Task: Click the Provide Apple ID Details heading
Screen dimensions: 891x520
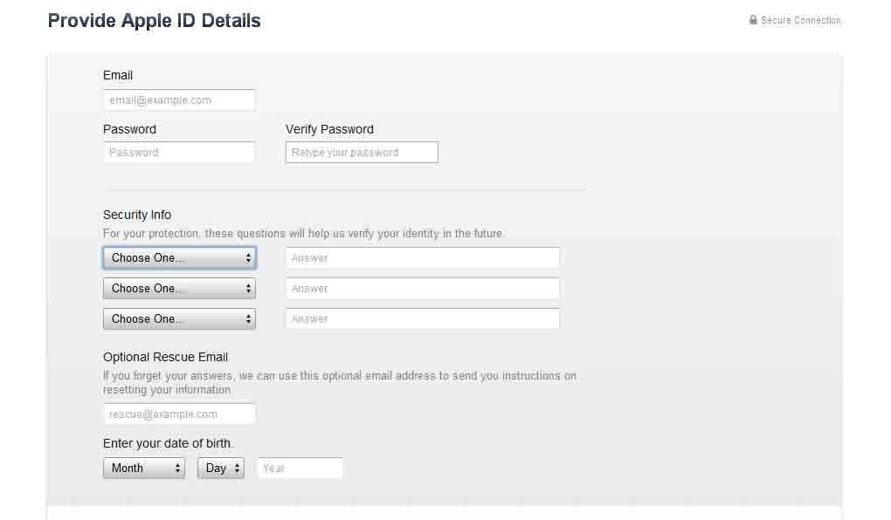Action: (x=154, y=21)
